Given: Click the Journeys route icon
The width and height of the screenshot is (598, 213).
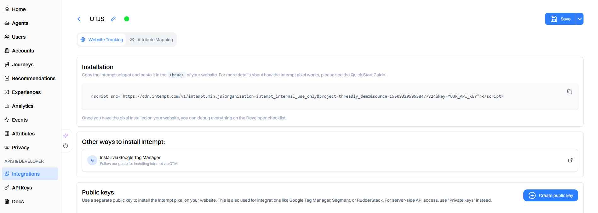Looking at the screenshot, I should tap(7, 64).
